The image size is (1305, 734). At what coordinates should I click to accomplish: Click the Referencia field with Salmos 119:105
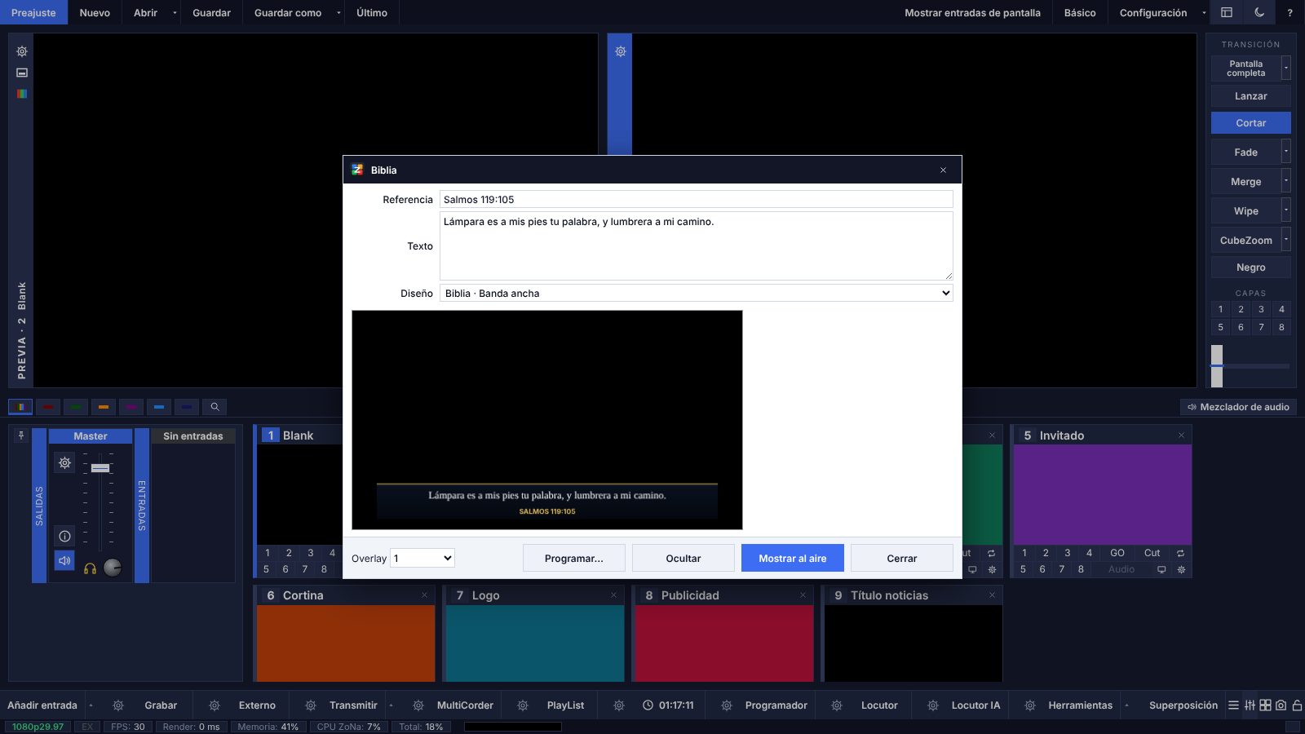click(x=697, y=199)
